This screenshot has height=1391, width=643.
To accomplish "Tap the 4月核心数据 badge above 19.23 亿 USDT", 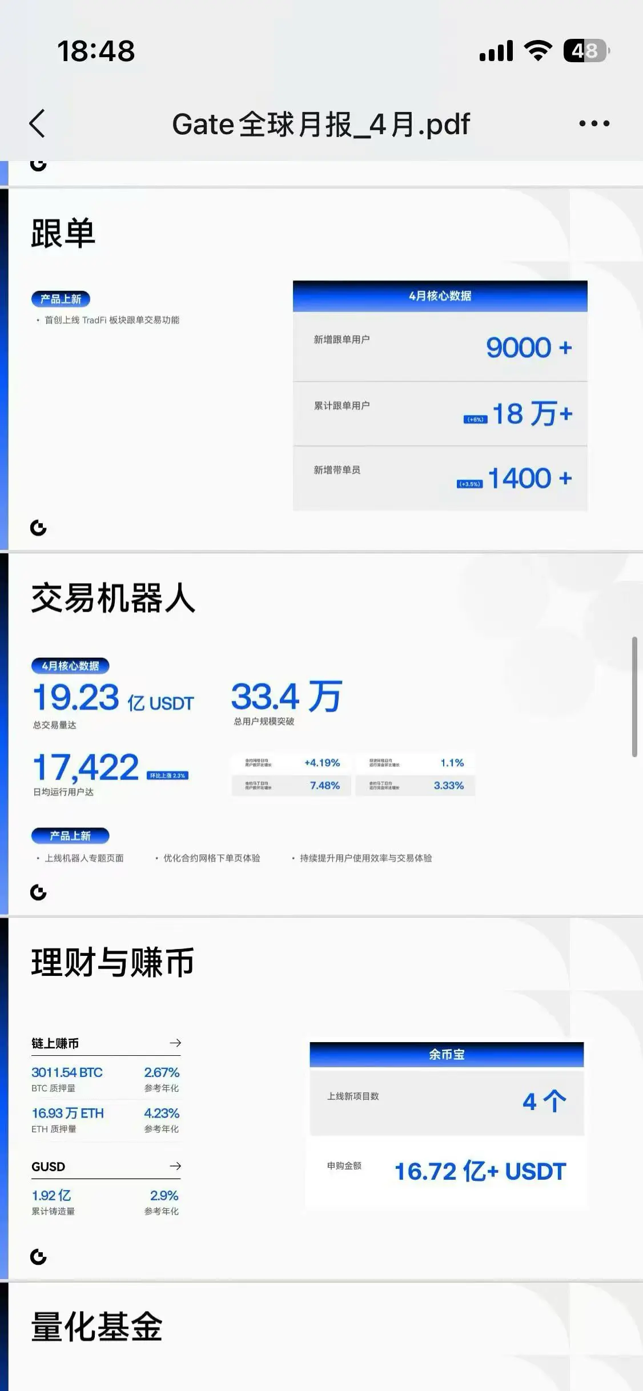I will pos(70,665).
